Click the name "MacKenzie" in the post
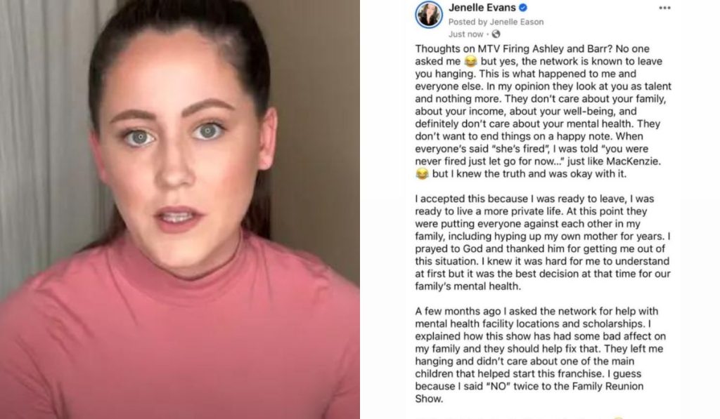This screenshot has width=720, height=419. (634, 161)
